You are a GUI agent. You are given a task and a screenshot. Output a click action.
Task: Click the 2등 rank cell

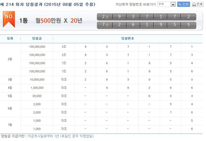10,59
